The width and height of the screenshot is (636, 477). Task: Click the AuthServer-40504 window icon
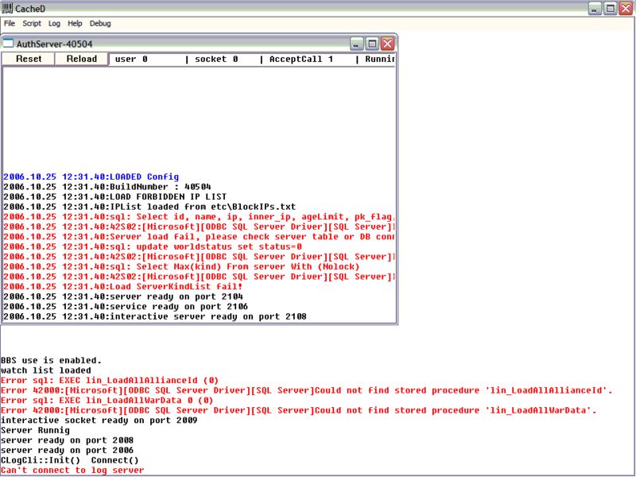[9, 44]
